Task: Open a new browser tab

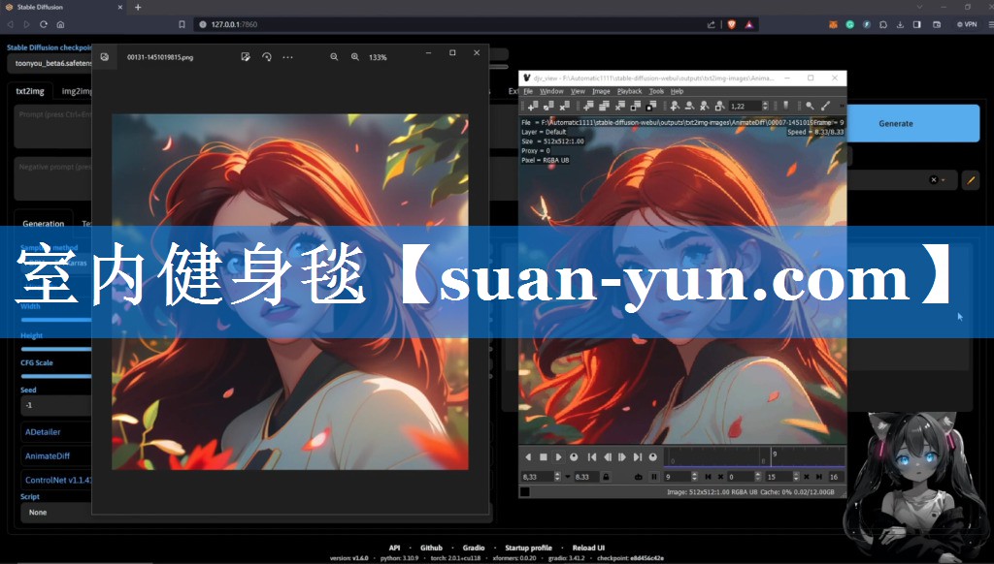Action: [138, 7]
